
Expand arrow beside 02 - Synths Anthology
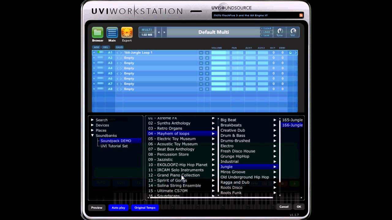[213, 123]
